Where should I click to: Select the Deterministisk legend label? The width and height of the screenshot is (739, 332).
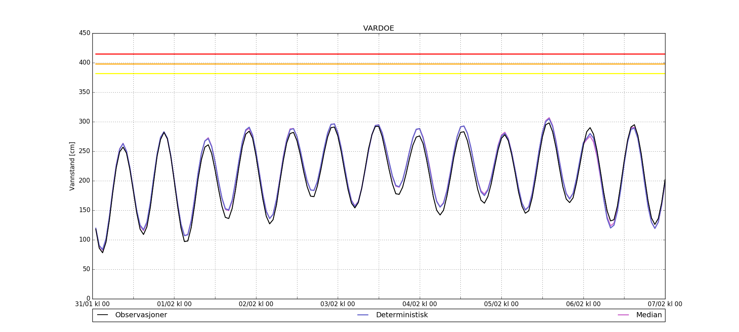tap(402, 315)
